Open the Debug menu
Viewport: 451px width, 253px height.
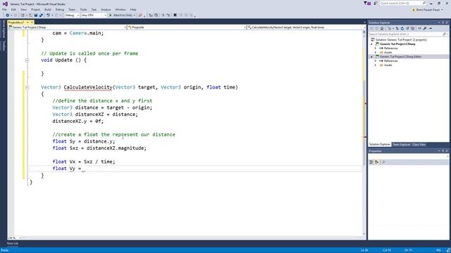(60, 9)
